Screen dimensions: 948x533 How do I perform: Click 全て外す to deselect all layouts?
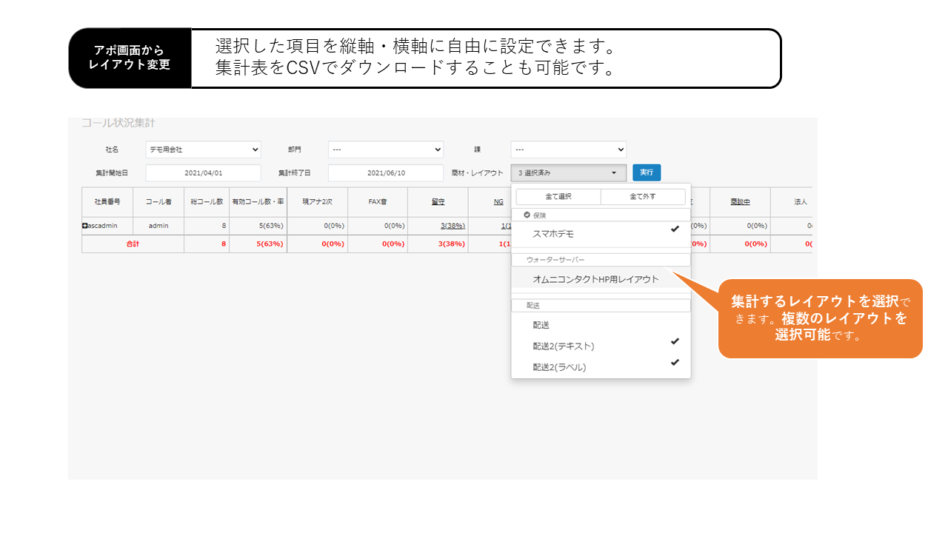[643, 197]
